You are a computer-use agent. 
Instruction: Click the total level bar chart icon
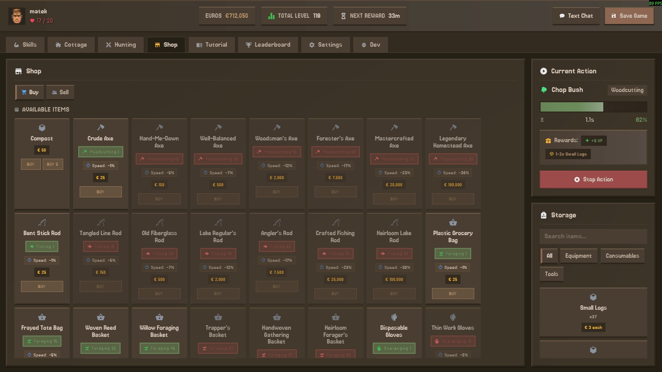click(x=271, y=16)
